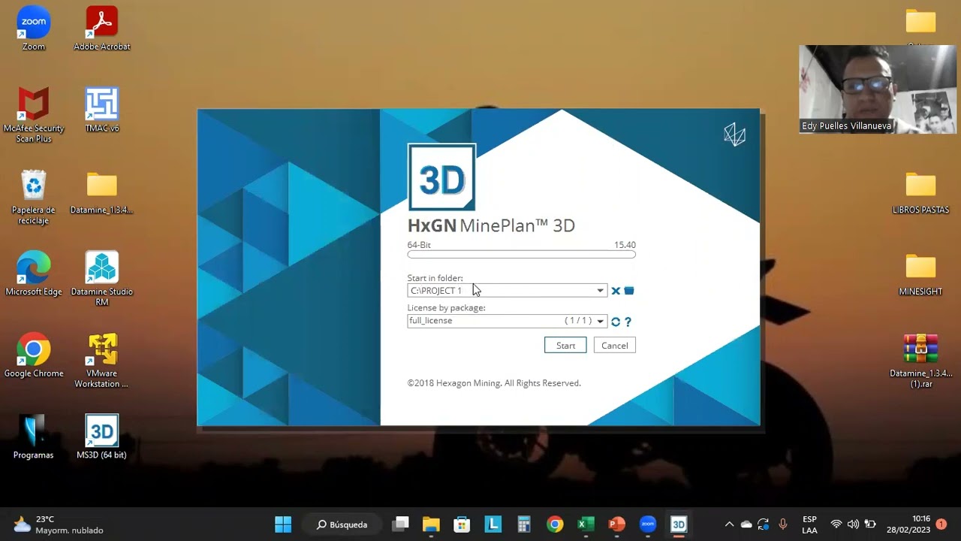Open the volume tray icon

[853, 524]
